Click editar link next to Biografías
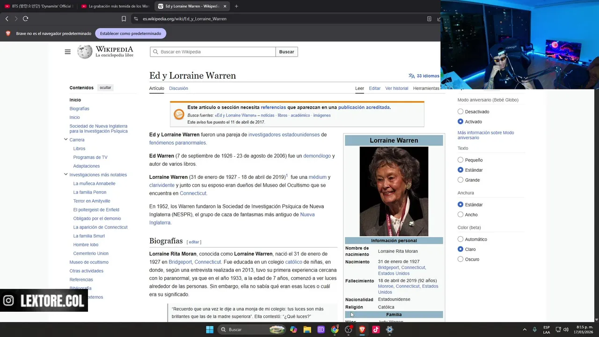 coord(194,242)
